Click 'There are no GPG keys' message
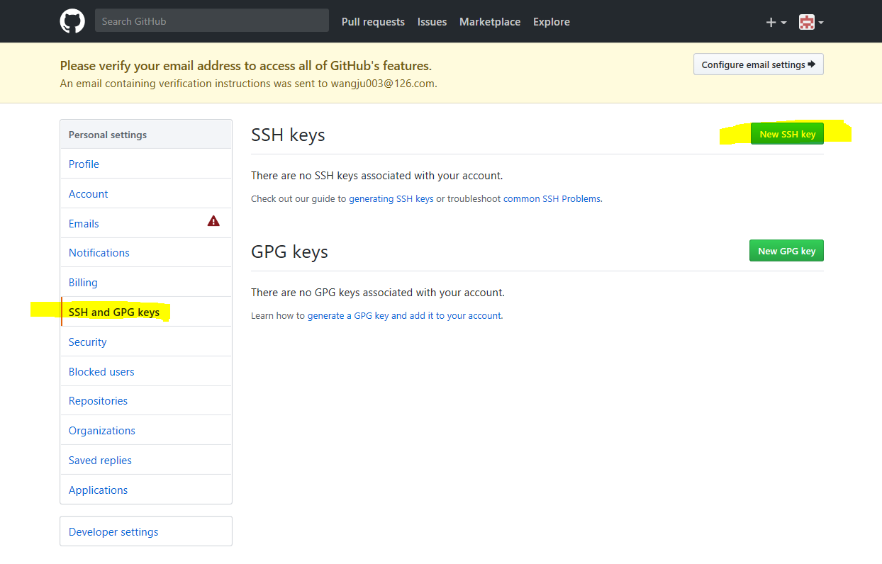 click(378, 293)
